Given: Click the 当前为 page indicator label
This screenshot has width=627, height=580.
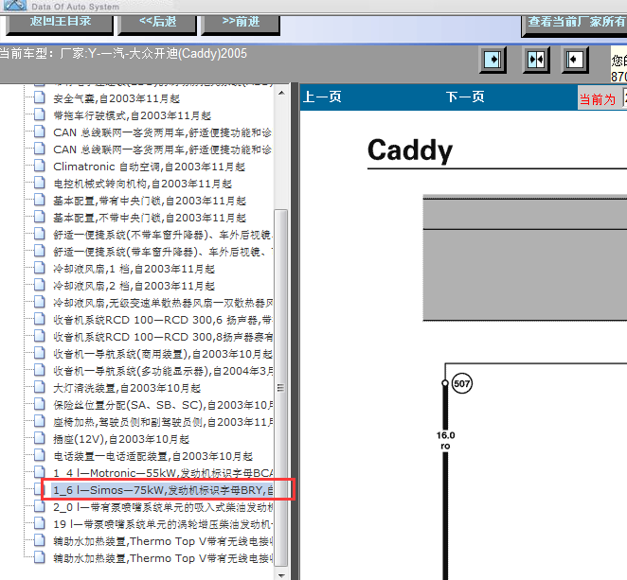Looking at the screenshot, I should pos(598,99).
